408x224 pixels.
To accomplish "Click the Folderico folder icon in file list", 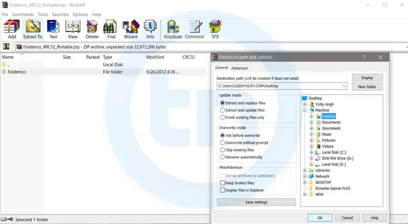I will point(4,71).
